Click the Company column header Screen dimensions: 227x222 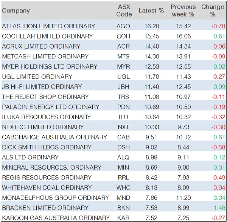point(16,11)
